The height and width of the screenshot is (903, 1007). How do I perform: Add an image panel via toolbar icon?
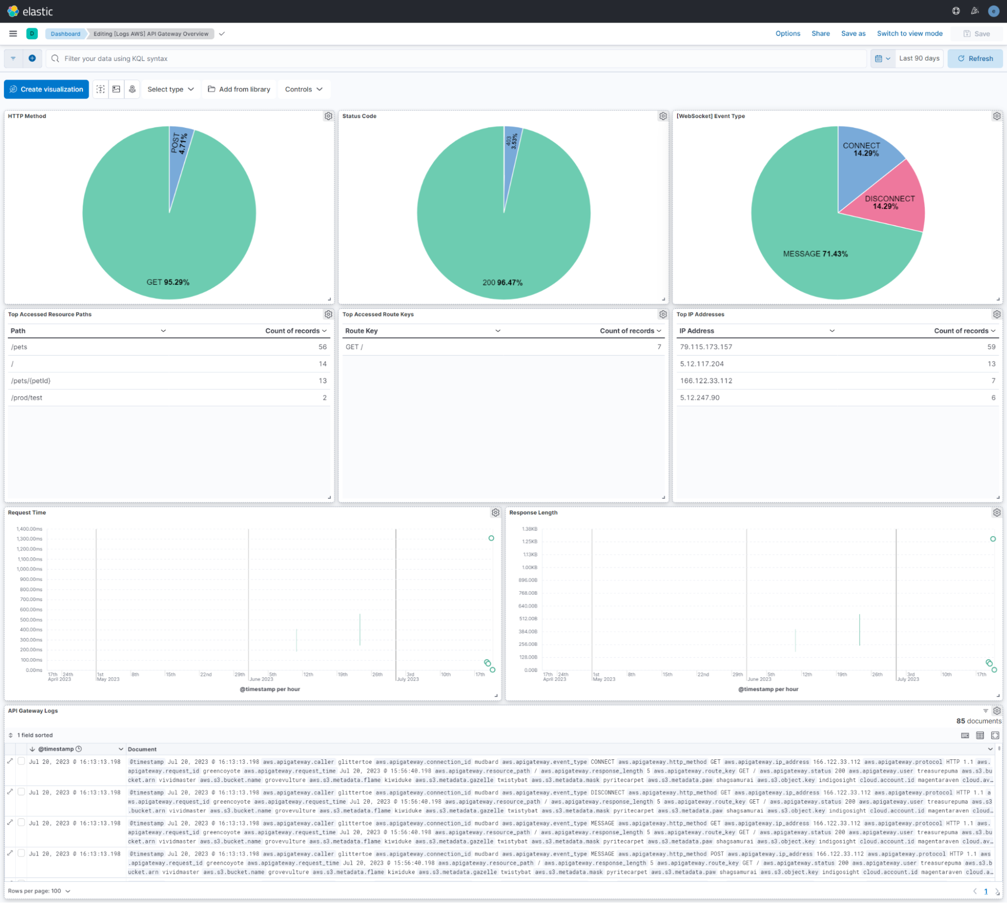(x=116, y=89)
